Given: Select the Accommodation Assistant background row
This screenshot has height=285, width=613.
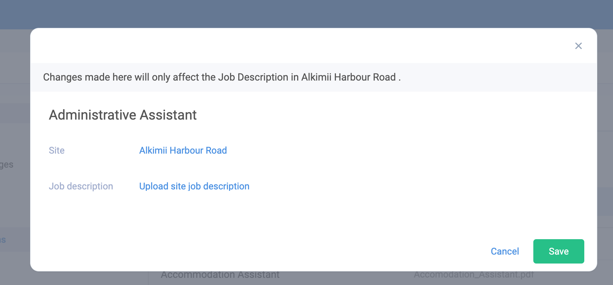Looking at the screenshot, I should tap(220, 275).
